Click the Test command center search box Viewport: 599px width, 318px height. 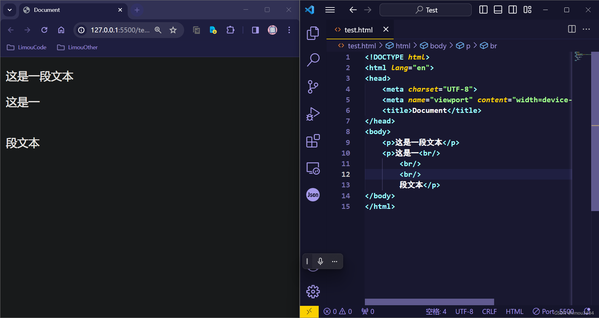click(x=425, y=10)
